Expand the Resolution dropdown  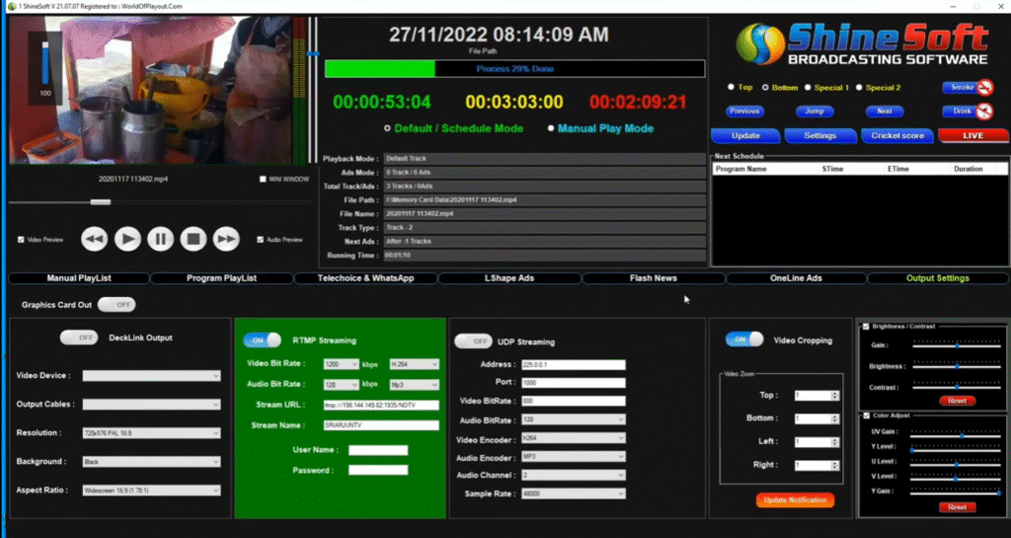[151, 432]
